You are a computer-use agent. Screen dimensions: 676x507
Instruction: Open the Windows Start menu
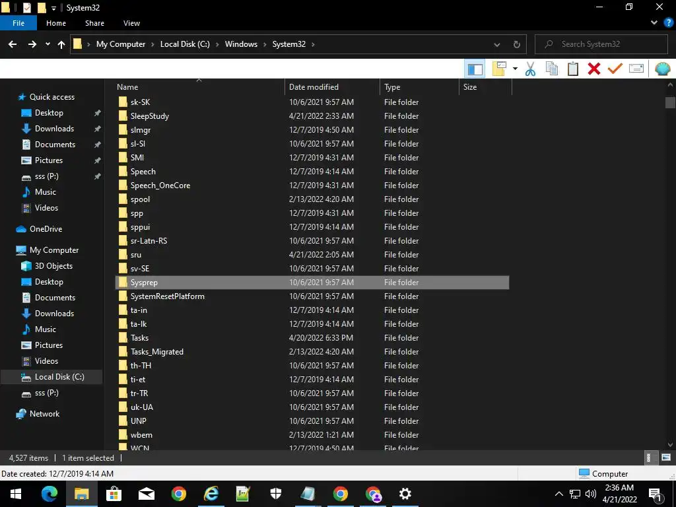16,494
